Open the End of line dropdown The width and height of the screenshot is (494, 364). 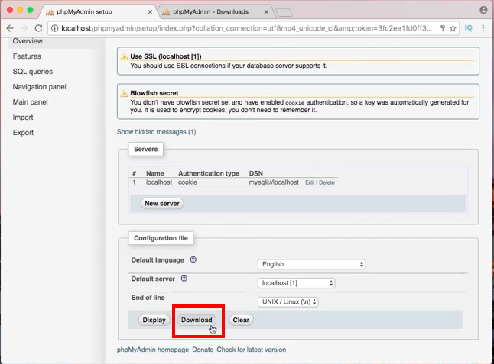pos(288,301)
